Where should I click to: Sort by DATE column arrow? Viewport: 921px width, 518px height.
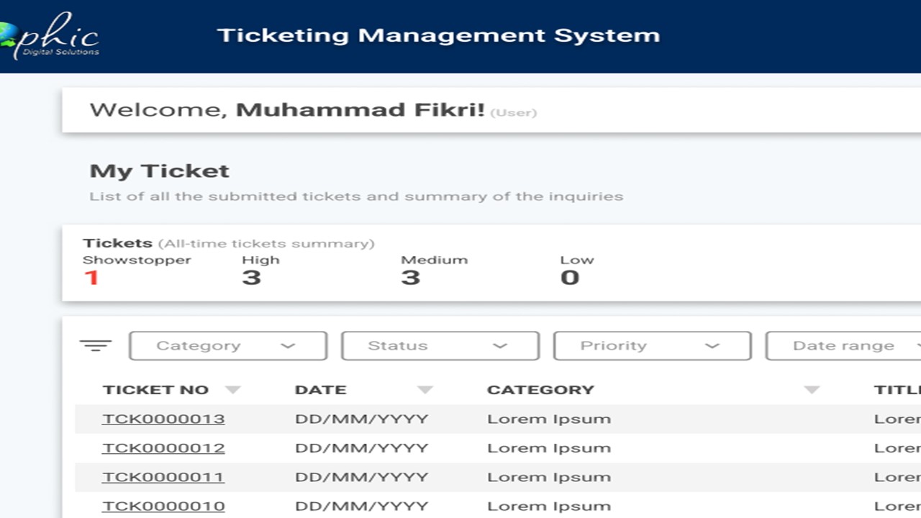425,390
